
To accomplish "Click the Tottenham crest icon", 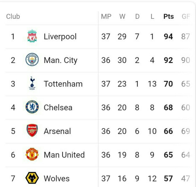I will click(x=32, y=84).
